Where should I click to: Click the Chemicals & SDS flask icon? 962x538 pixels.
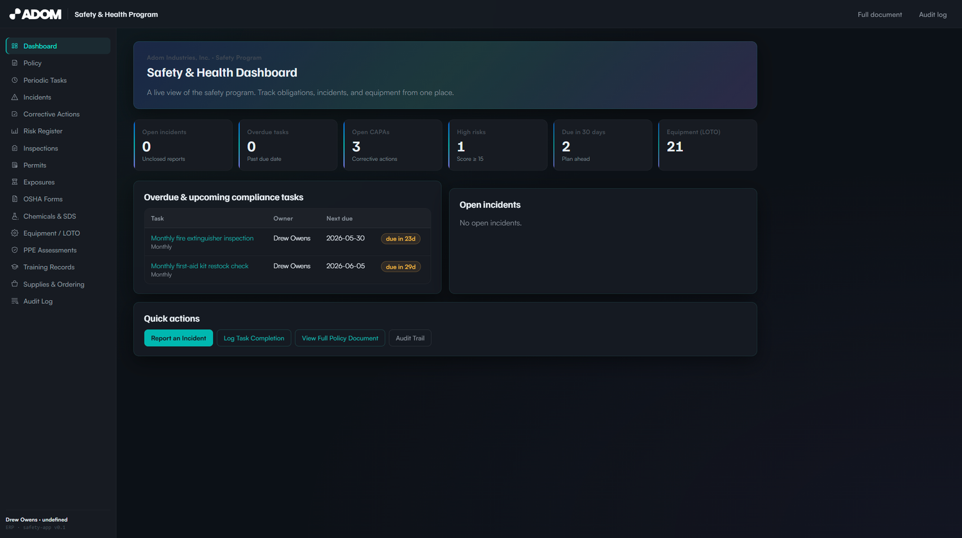click(15, 216)
